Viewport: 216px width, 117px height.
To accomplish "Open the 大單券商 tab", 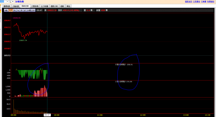I will (x=35, y=6).
